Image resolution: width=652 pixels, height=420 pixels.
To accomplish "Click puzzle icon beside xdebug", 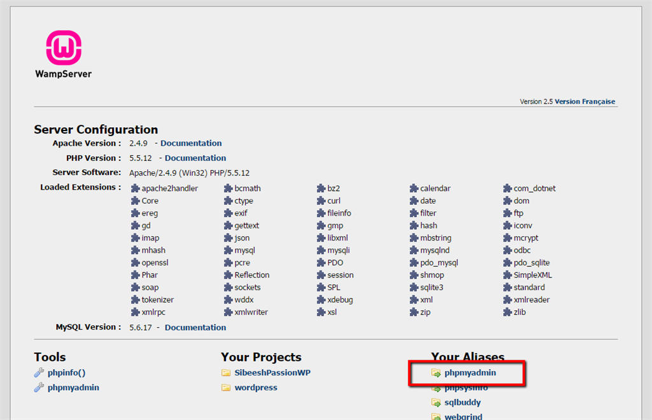I will pos(321,300).
